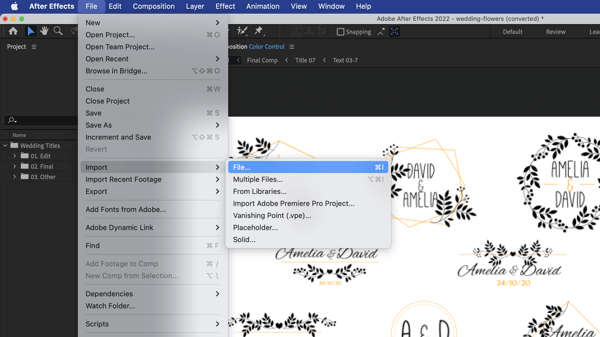The width and height of the screenshot is (600, 337).
Task: Select the Selection arrow tool
Action: click(31, 31)
